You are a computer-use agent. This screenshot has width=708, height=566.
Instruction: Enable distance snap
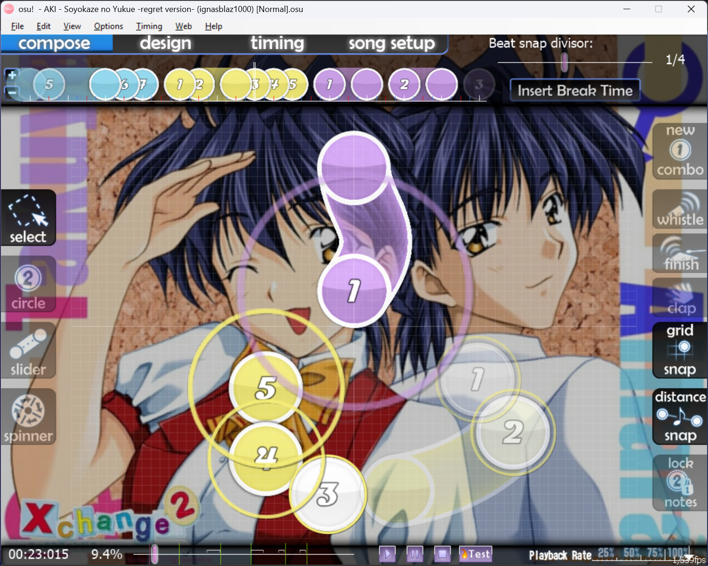[x=679, y=416]
